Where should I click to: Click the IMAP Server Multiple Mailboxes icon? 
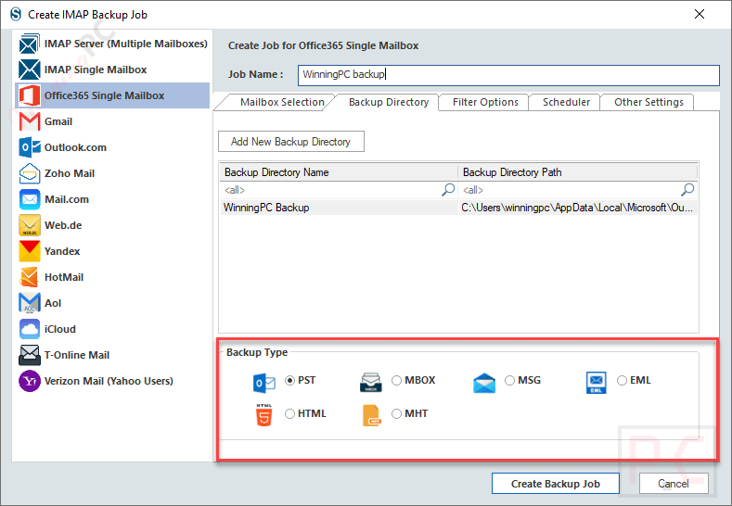[30, 44]
